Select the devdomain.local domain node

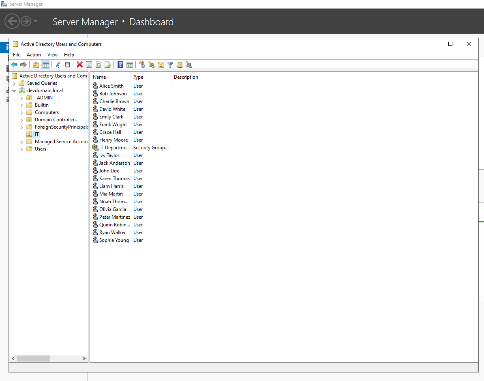point(45,90)
